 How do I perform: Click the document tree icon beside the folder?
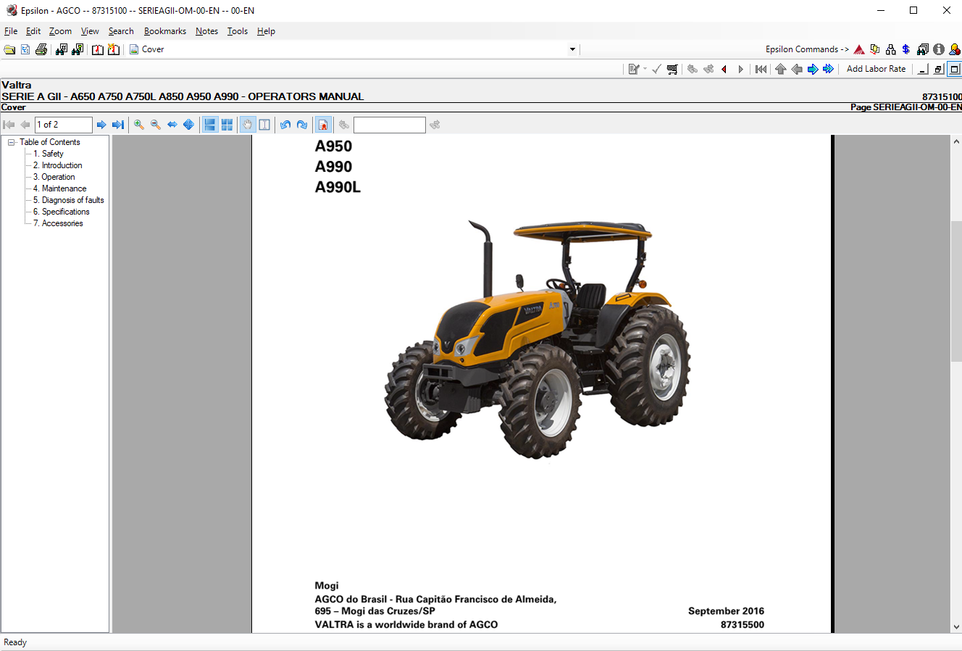tap(25, 49)
